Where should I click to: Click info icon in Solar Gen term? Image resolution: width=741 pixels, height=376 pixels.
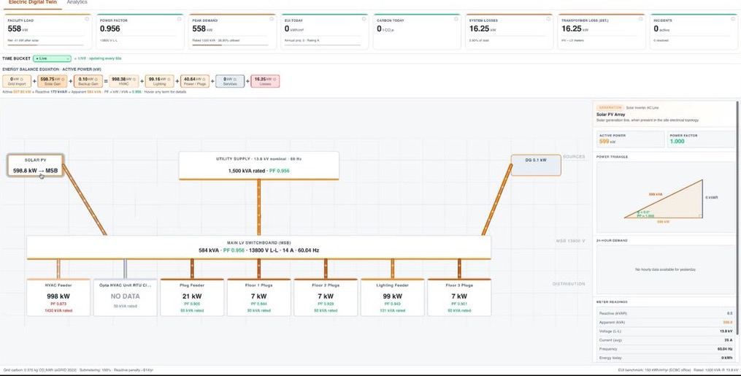pos(63,79)
